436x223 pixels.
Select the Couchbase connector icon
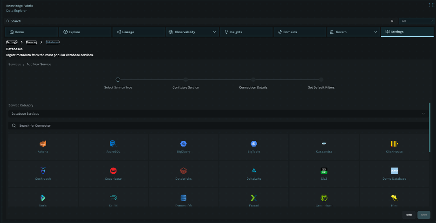pyautogui.click(x=113, y=171)
